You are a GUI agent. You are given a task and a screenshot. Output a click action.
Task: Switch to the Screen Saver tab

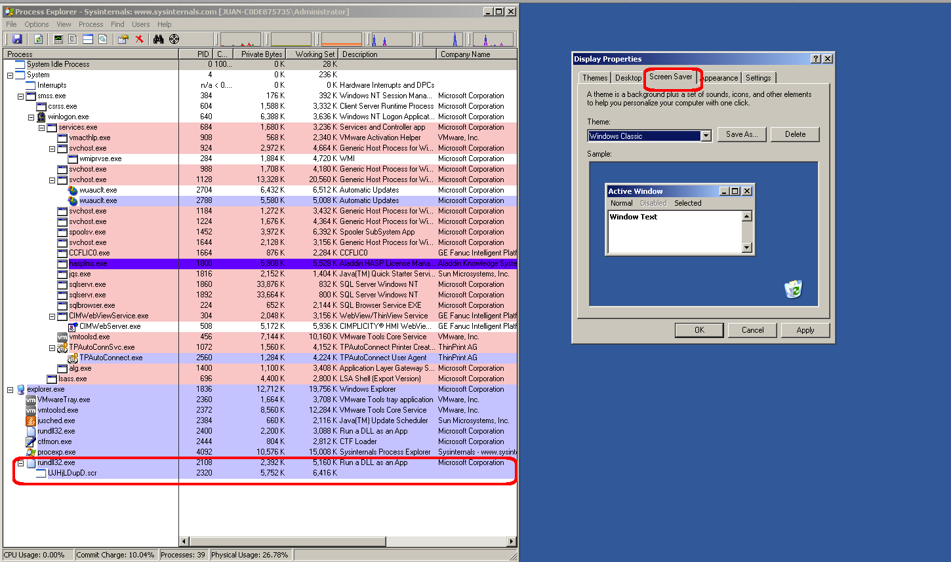tap(670, 77)
